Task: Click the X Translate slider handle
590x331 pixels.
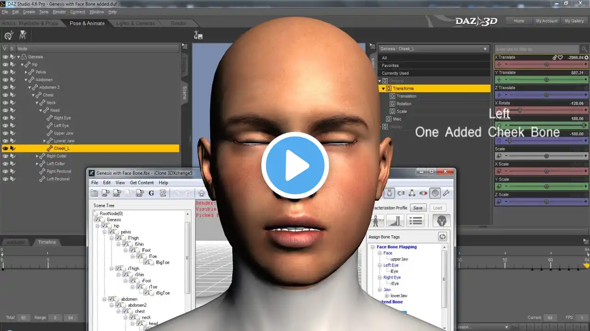Action: tap(547, 65)
